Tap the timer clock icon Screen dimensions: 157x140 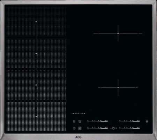[113, 128]
